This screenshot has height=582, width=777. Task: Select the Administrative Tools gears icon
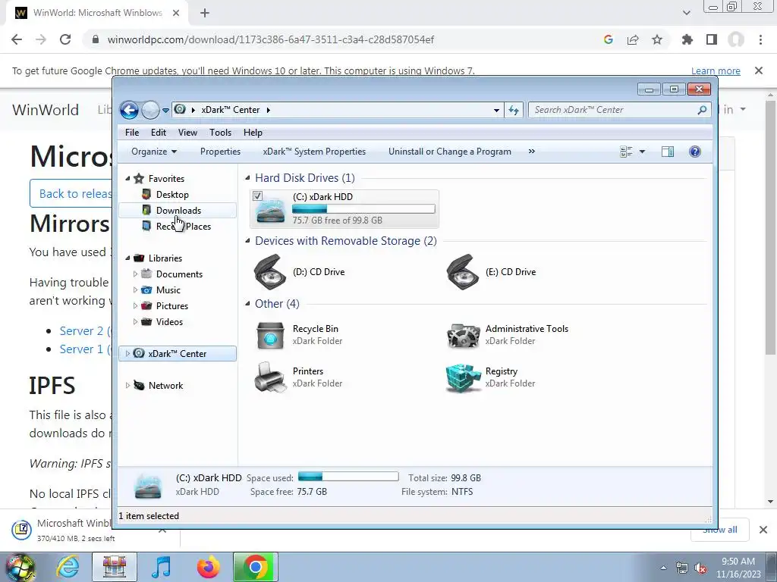(x=463, y=335)
